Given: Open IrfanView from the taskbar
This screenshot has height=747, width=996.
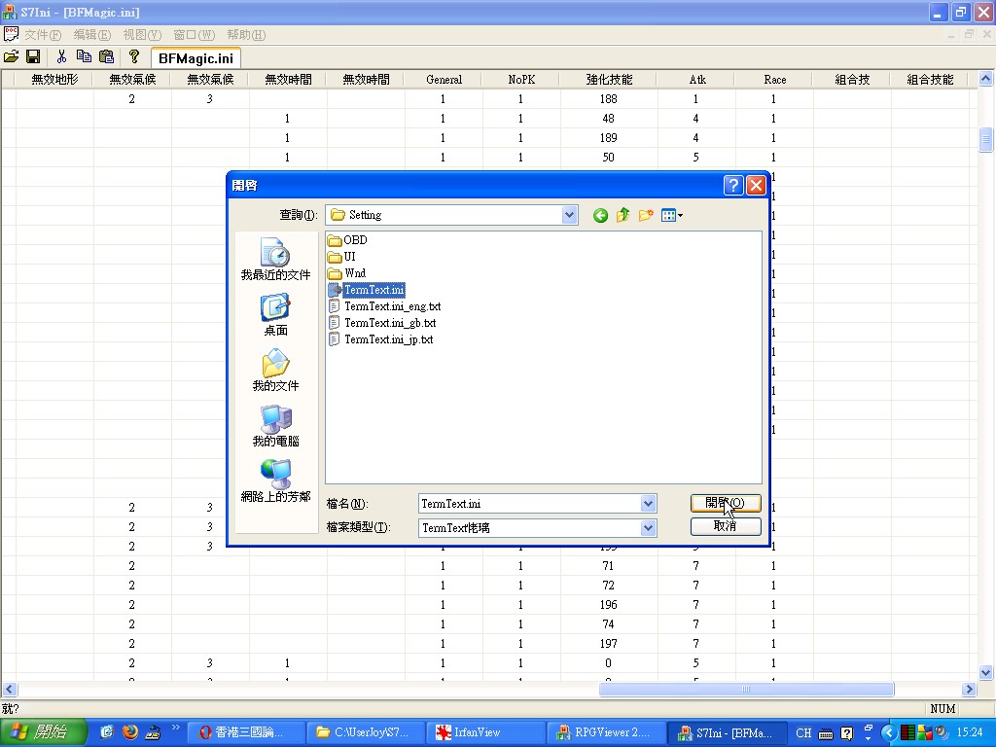Looking at the screenshot, I should (479, 732).
